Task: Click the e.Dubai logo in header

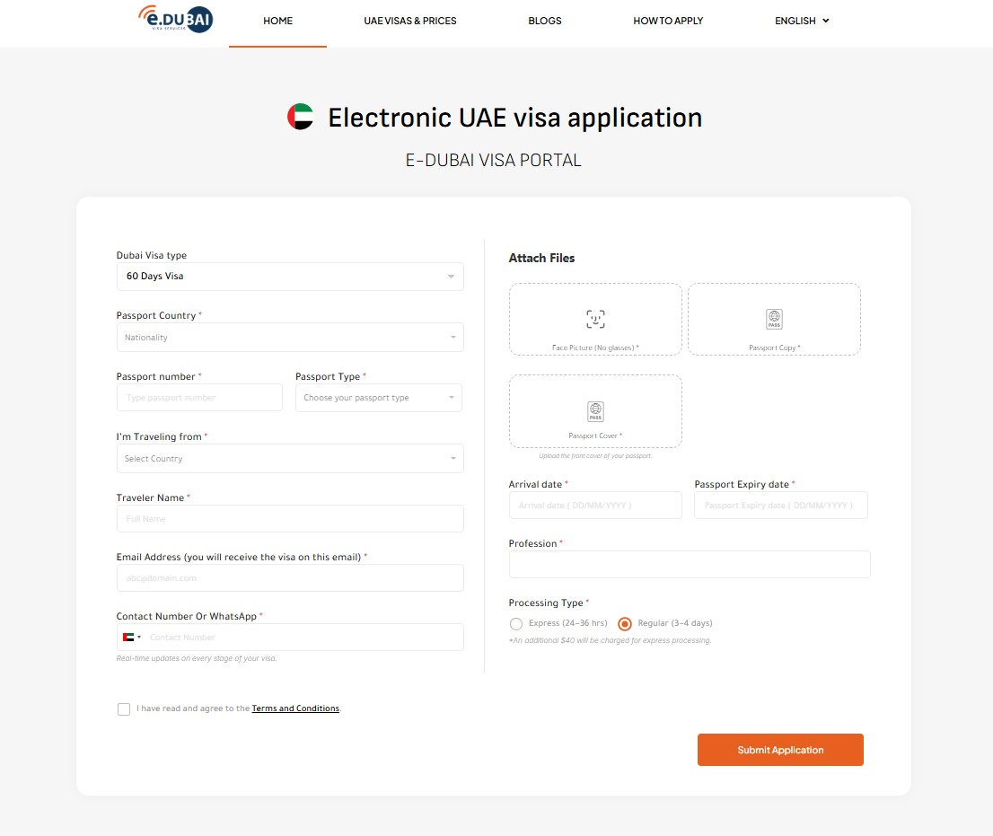Action: pyautogui.click(x=175, y=19)
